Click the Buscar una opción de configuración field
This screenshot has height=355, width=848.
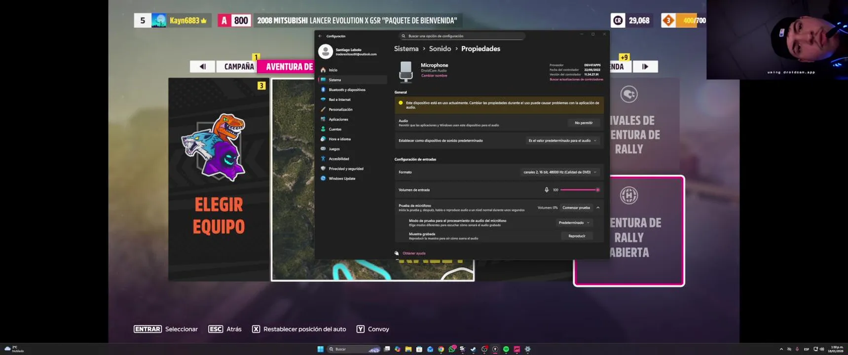coord(462,36)
